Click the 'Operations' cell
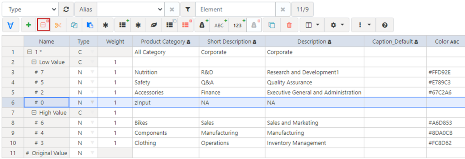 point(232,143)
